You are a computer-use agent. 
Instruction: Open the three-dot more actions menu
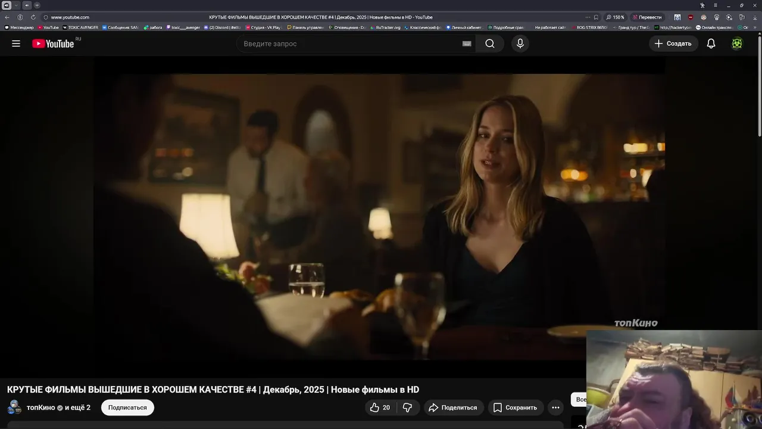click(555, 408)
